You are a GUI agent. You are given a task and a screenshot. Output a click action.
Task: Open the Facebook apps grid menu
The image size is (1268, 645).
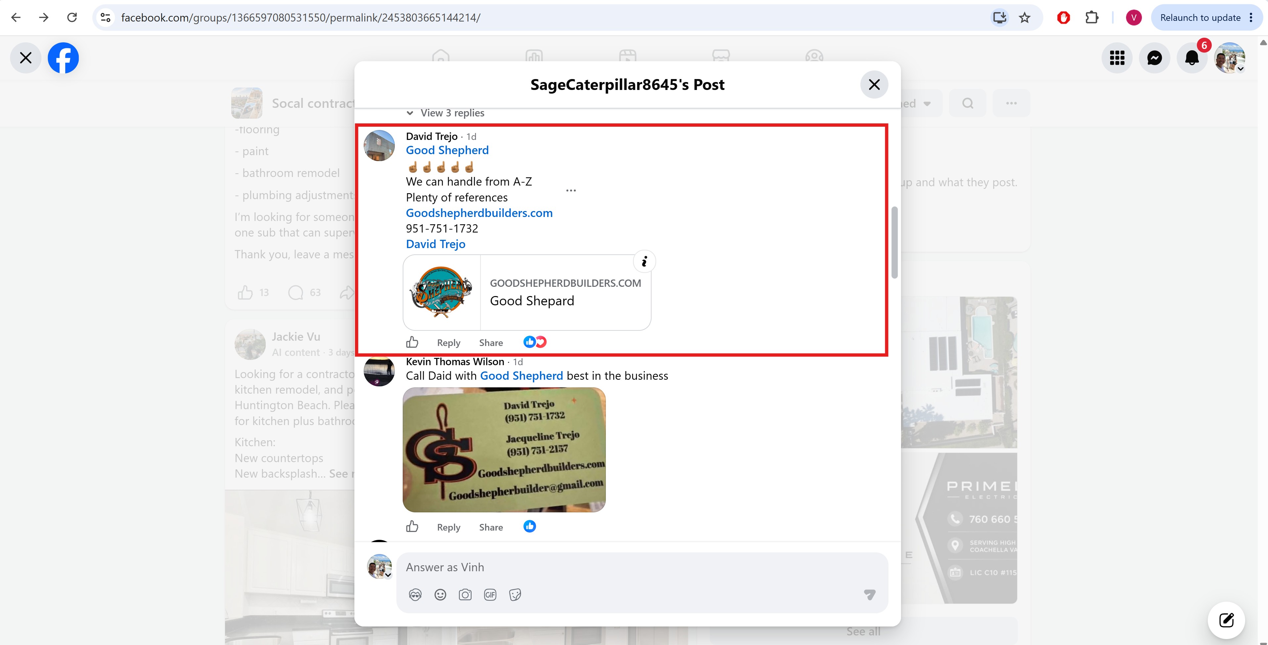tap(1117, 58)
